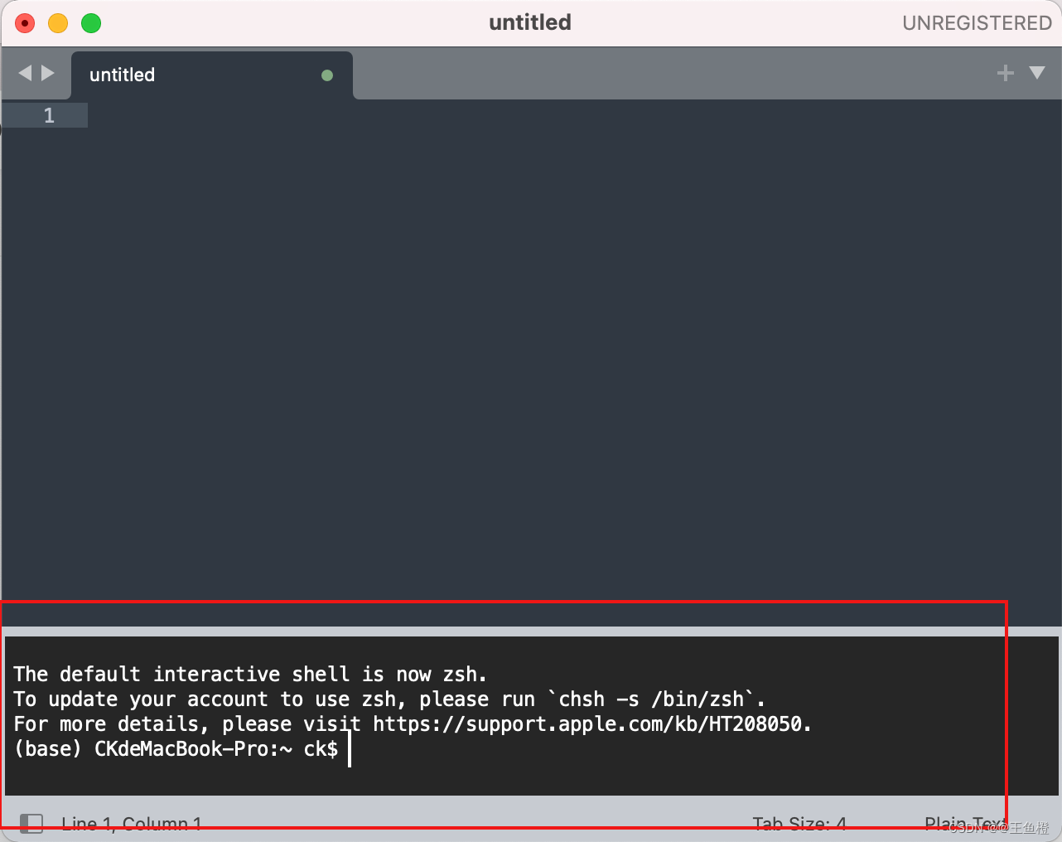This screenshot has width=1062, height=842.
Task: Navigate back using the left arrow icon
Action: 25,73
